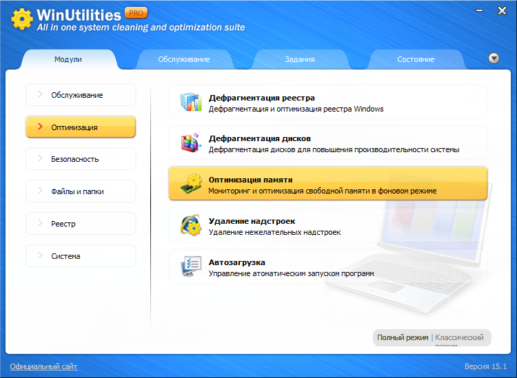
Task: Open the Состояние tab
Action: pyautogui.click(x=416, y=59)
